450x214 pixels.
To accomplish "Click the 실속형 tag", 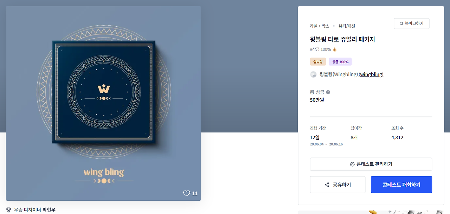I will click(318, 62).
